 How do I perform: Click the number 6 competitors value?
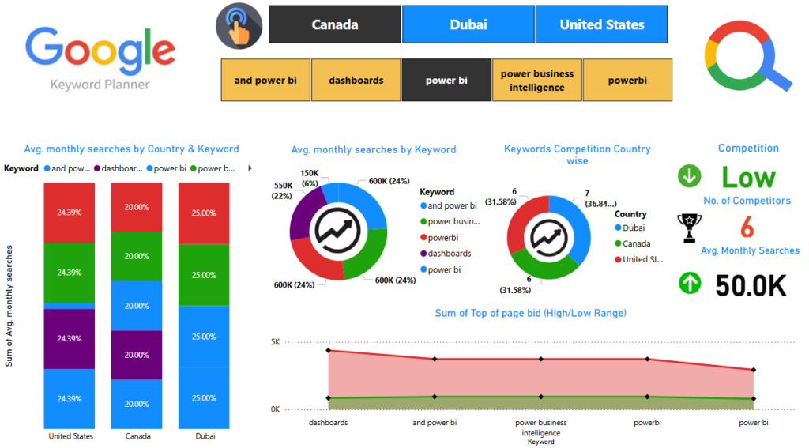pos(747,228)
